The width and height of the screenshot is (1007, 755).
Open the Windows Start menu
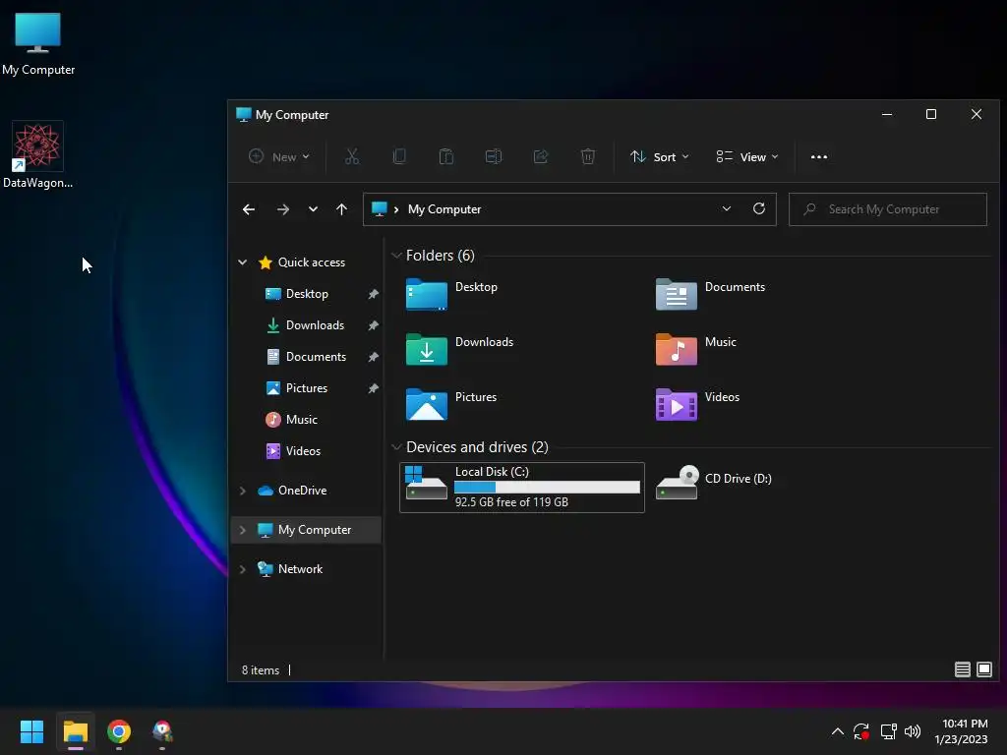pos(31,731)
